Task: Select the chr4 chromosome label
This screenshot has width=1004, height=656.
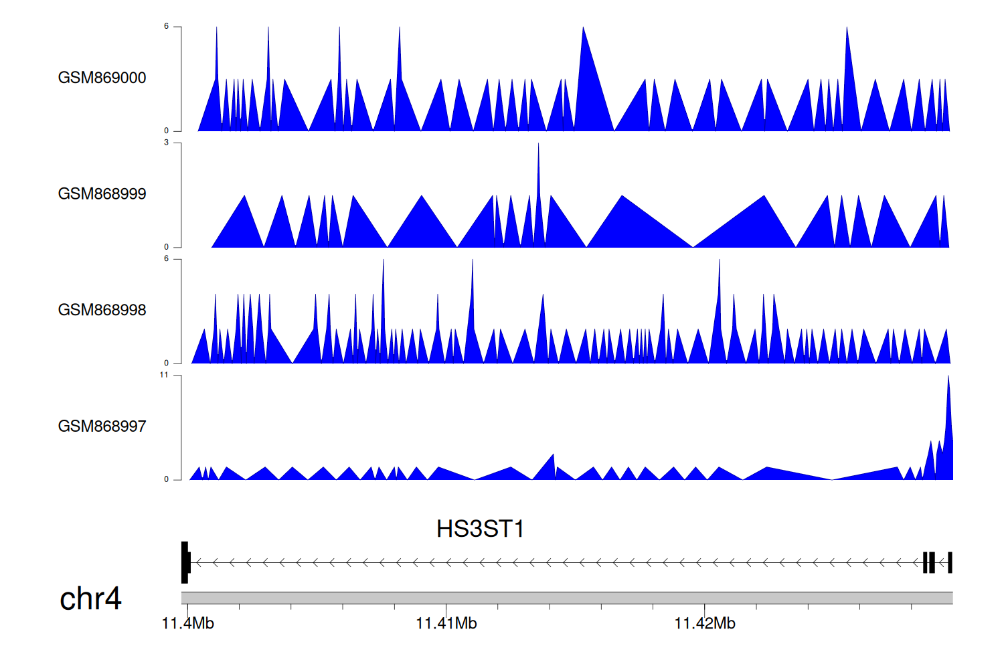Action: 90,598
